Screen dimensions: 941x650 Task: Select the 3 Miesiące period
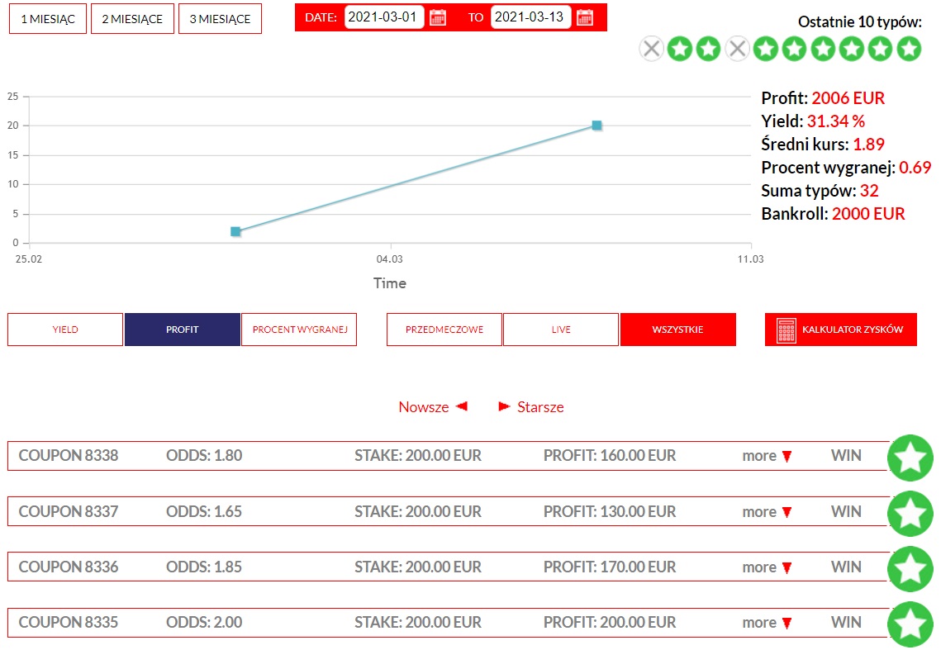point(220,19)
